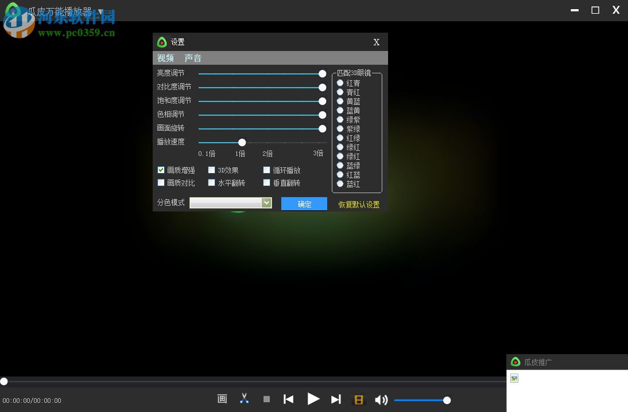Skip to the previous track

point(288,399)
